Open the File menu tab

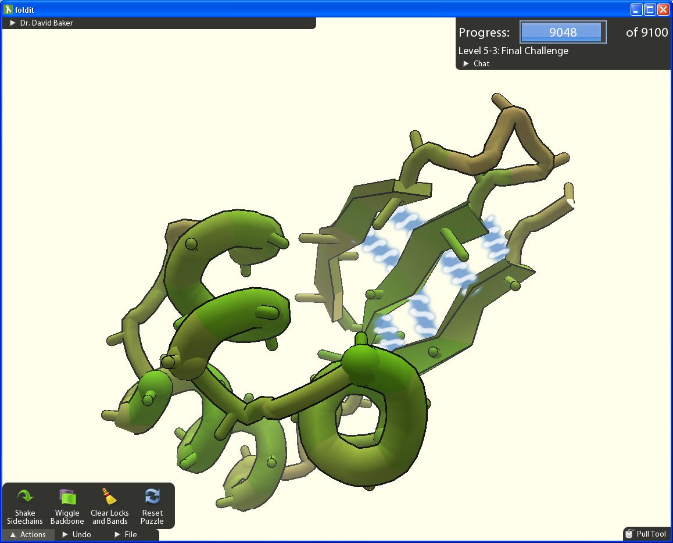click(126, 534)
